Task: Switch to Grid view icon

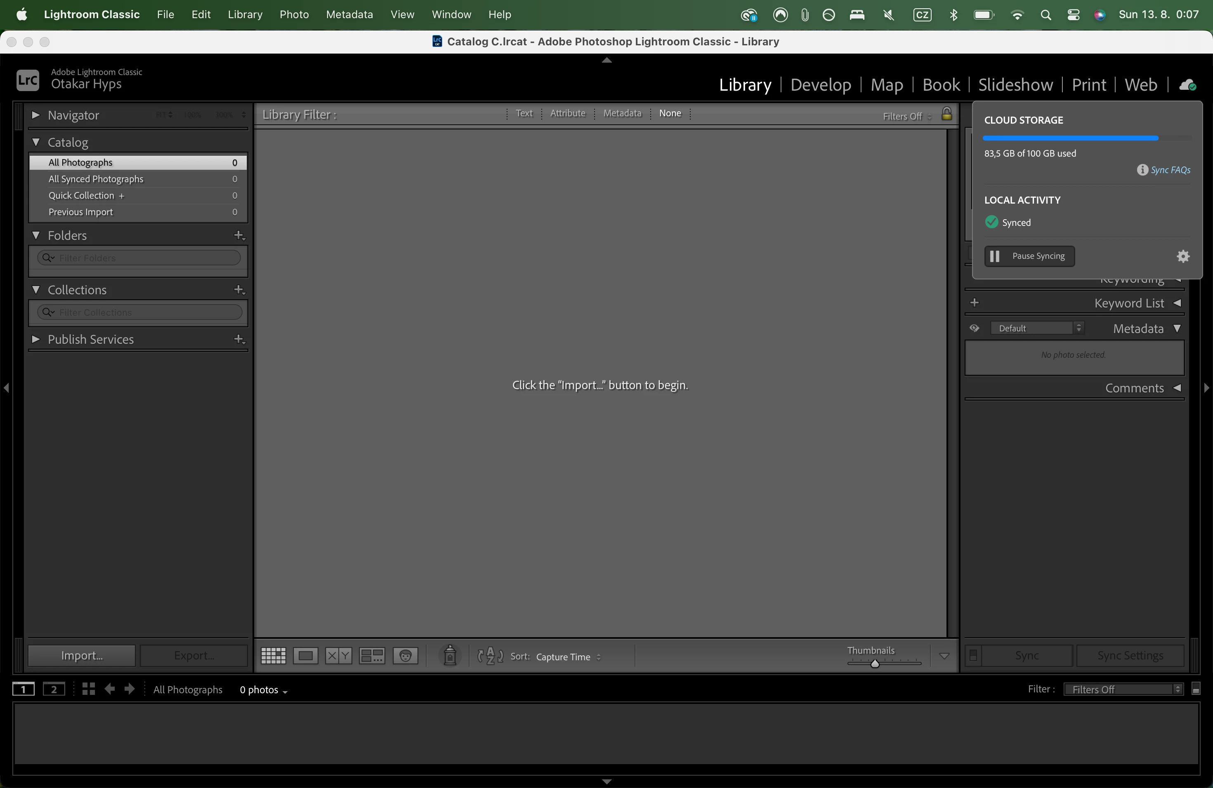Action: tap(273, 656)
